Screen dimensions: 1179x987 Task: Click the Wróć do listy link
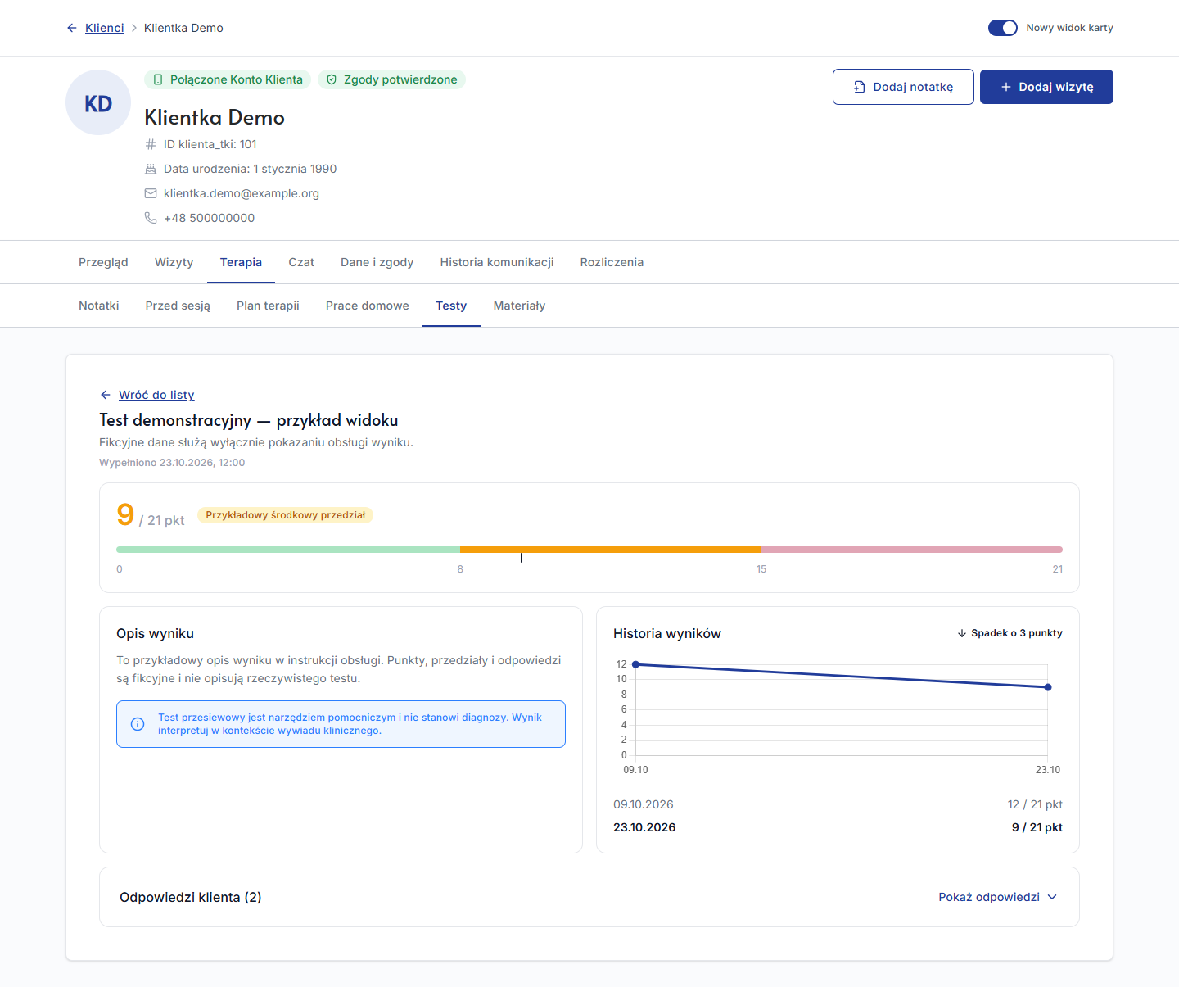pos(156,395)
